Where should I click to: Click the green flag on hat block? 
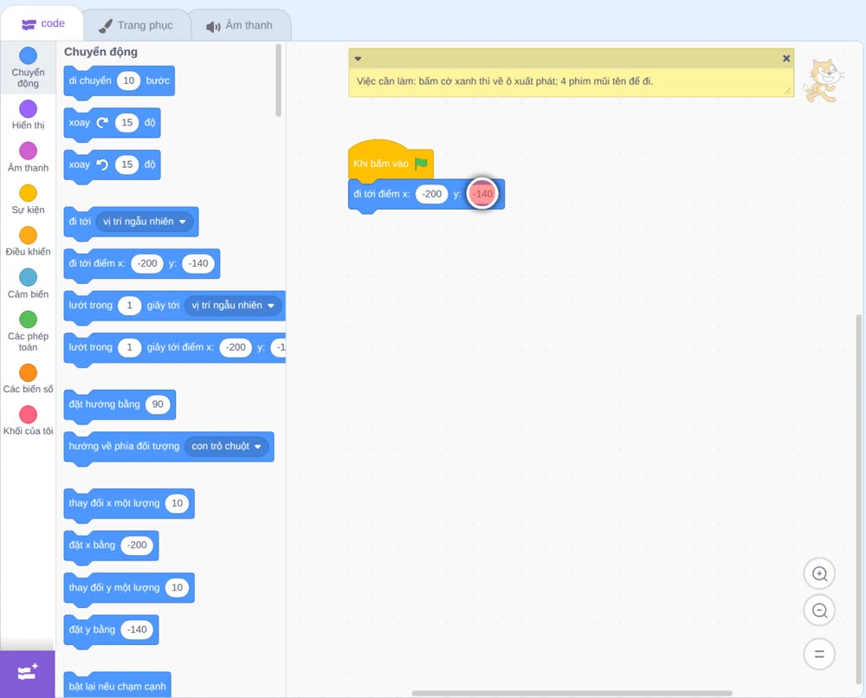point(422,164)
